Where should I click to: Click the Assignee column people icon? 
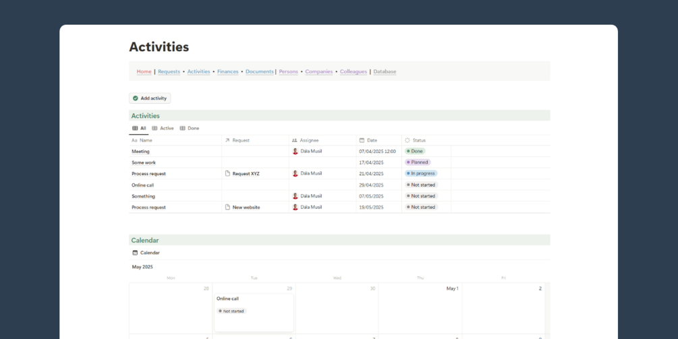pyautogui.click(x=294, y=140)
